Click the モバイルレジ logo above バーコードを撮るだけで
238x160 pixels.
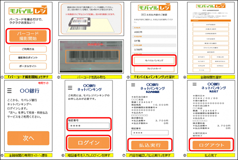(28, 10)
